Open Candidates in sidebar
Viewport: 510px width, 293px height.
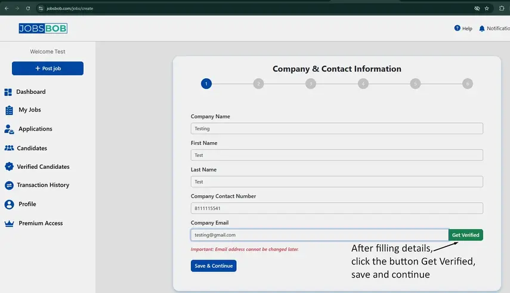click(x=32, y=148)
